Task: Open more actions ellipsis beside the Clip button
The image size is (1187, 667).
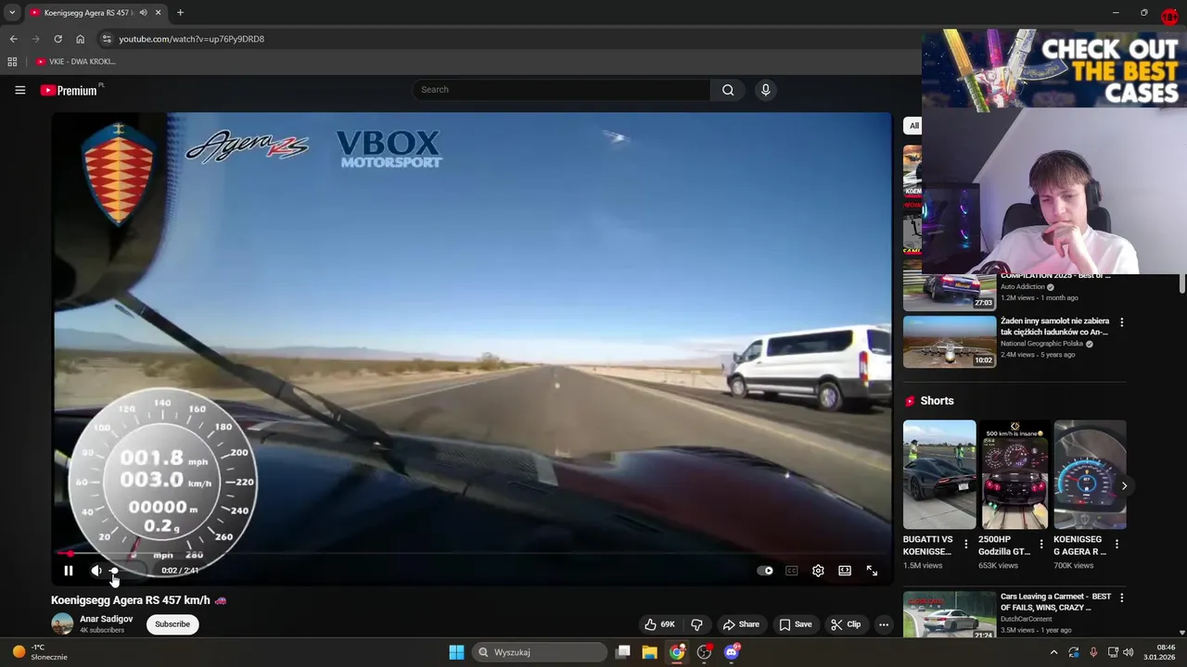Action: (x=884, y=624)
